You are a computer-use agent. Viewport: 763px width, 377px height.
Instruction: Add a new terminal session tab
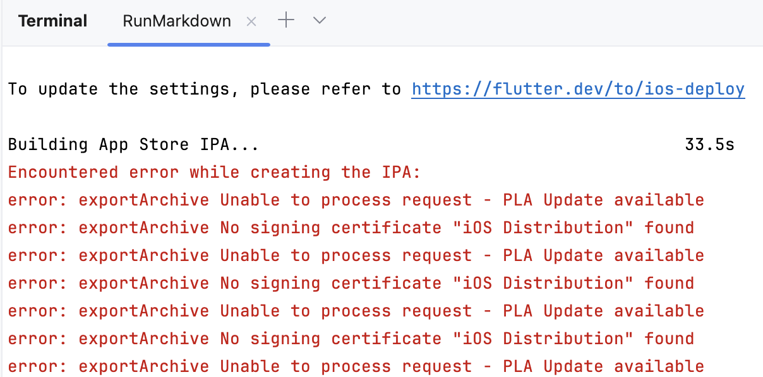pos(286,21)
